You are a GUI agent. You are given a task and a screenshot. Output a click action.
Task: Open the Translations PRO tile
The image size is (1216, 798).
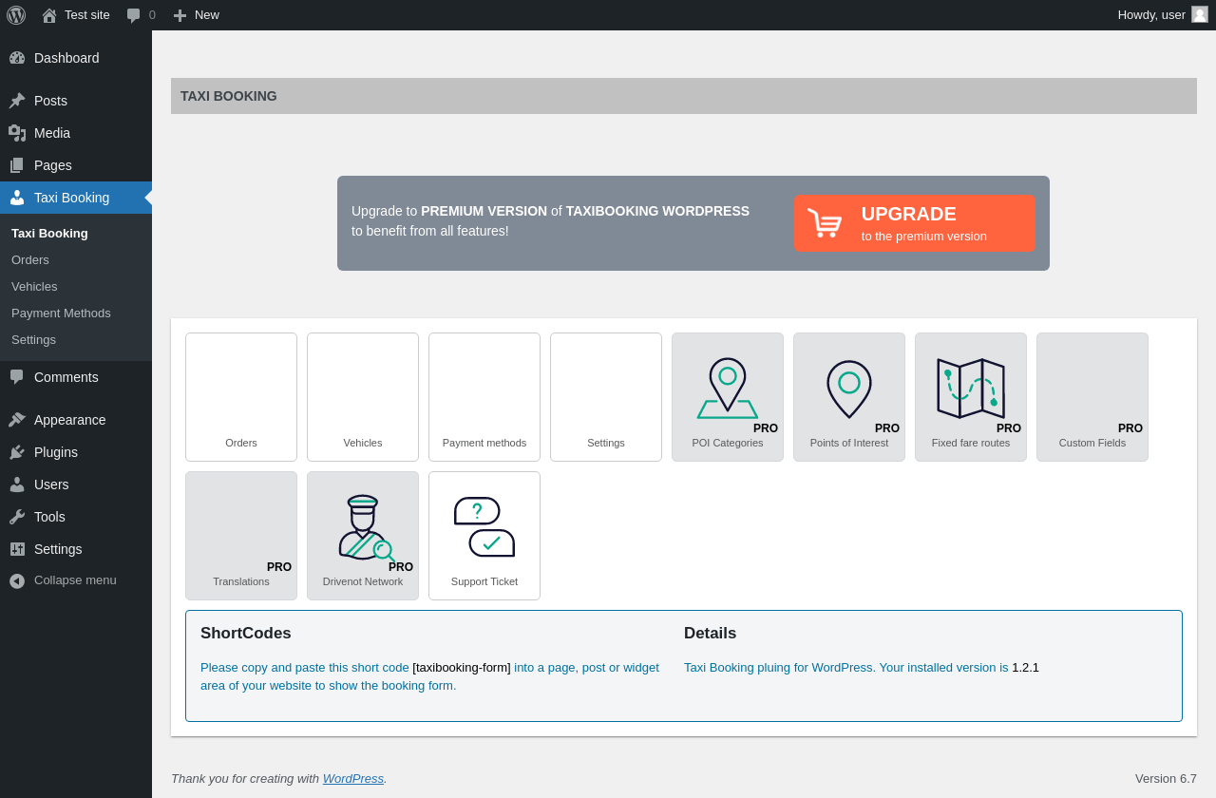tap(241, 536)
